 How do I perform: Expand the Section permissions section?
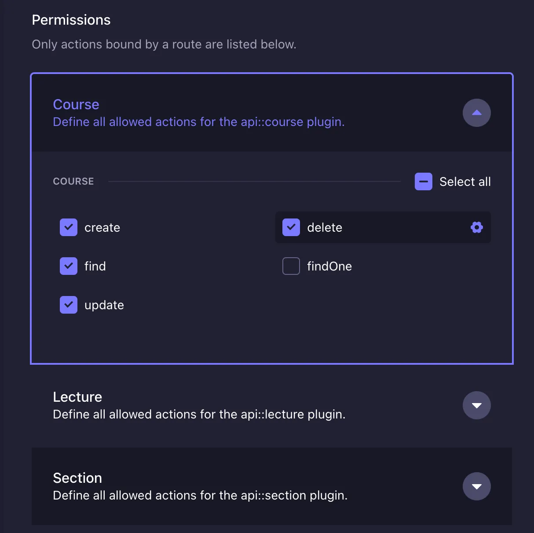[x=477, y=486]
